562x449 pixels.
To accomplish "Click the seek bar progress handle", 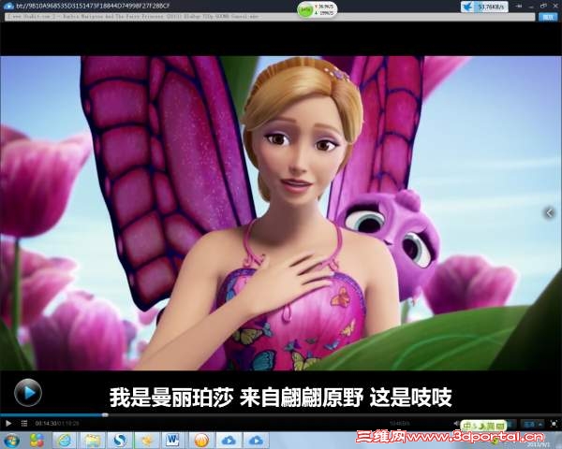I will pos(105,415).
